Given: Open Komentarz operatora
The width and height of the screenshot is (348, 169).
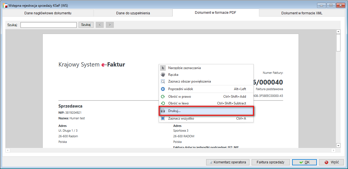Looking at the screenshot, I should tap(228, 162).
